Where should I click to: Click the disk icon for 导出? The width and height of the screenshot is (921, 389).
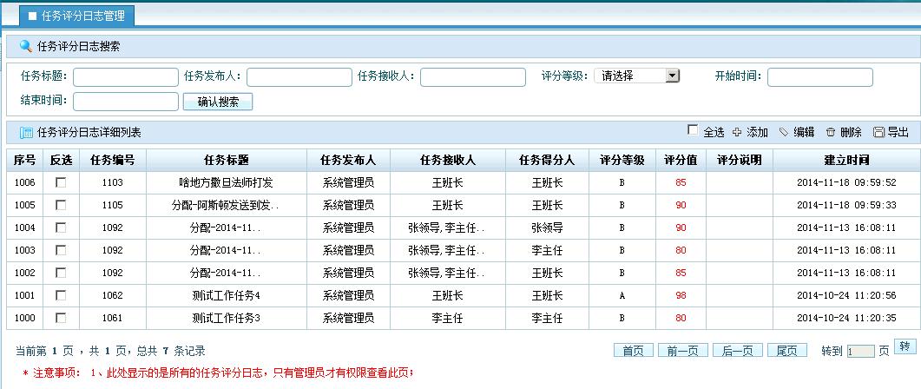click(878, 132)
